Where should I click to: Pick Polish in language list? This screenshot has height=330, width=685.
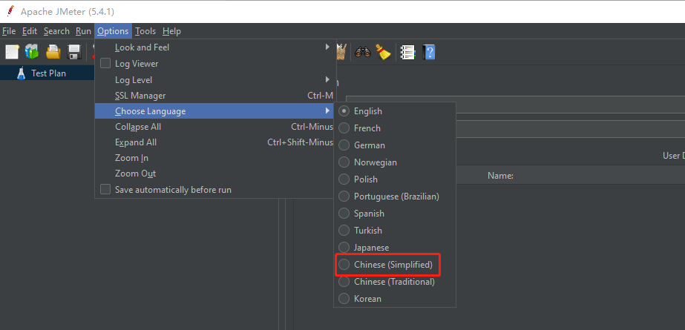(x=396, y=179)
